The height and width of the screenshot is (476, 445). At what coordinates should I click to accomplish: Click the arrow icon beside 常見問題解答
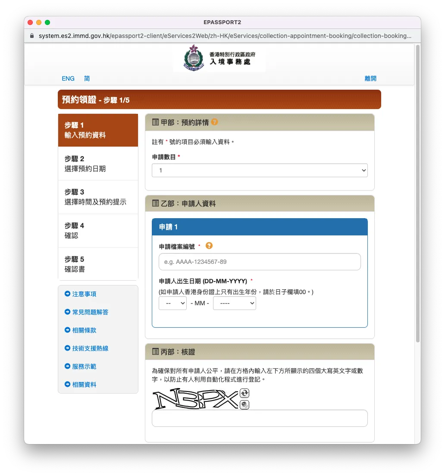tap(67, 312)
